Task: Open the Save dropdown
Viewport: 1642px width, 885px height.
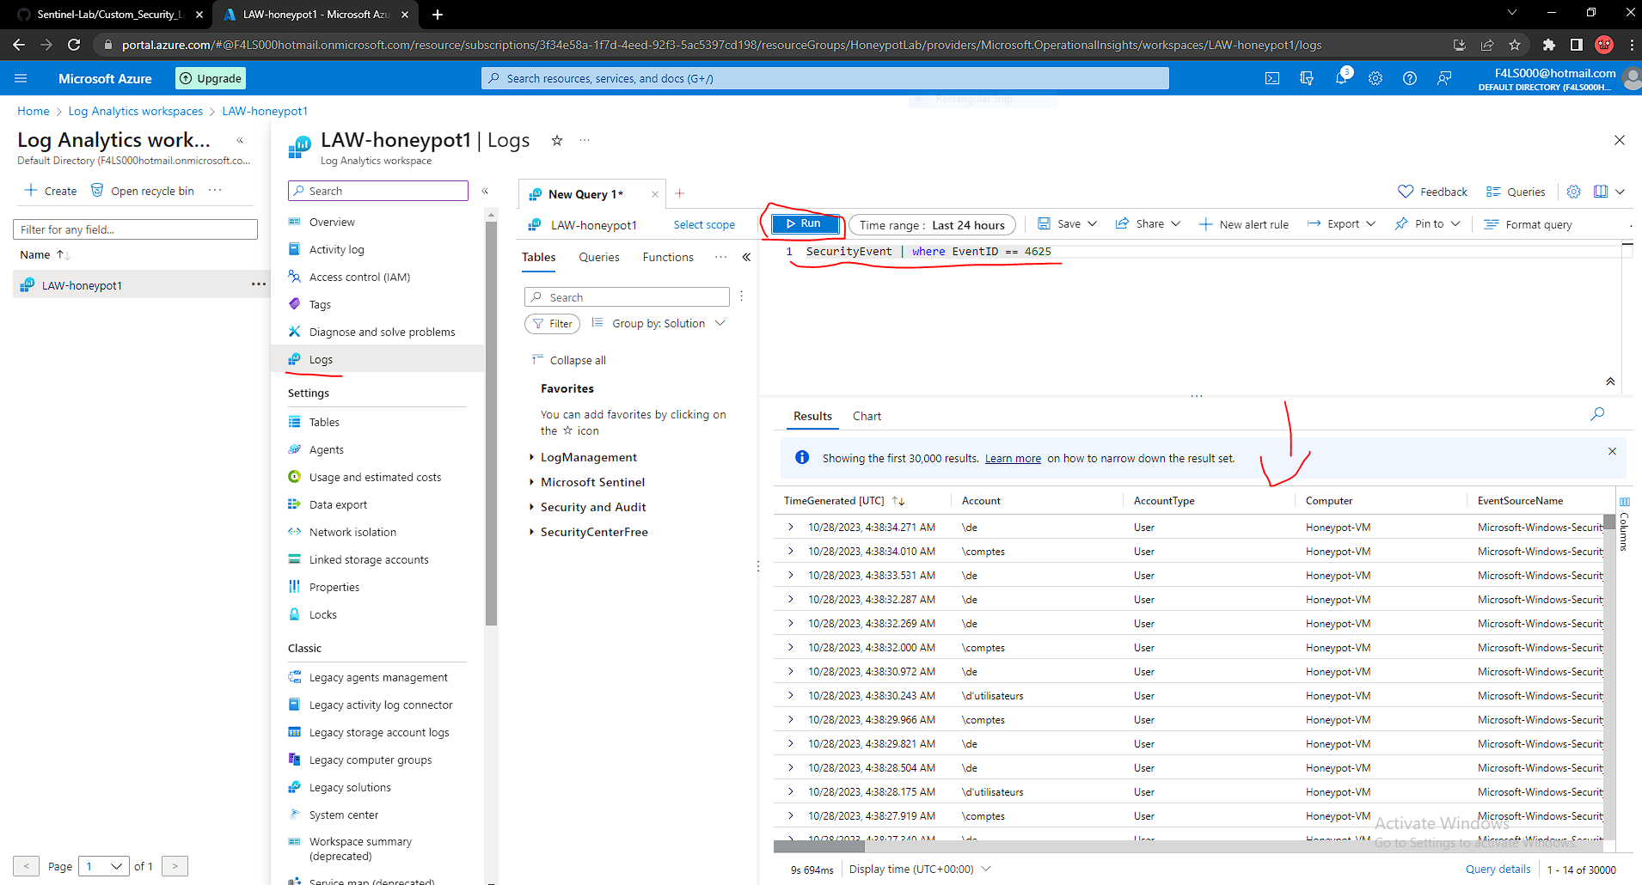Action: click(x=1067, y=223)
